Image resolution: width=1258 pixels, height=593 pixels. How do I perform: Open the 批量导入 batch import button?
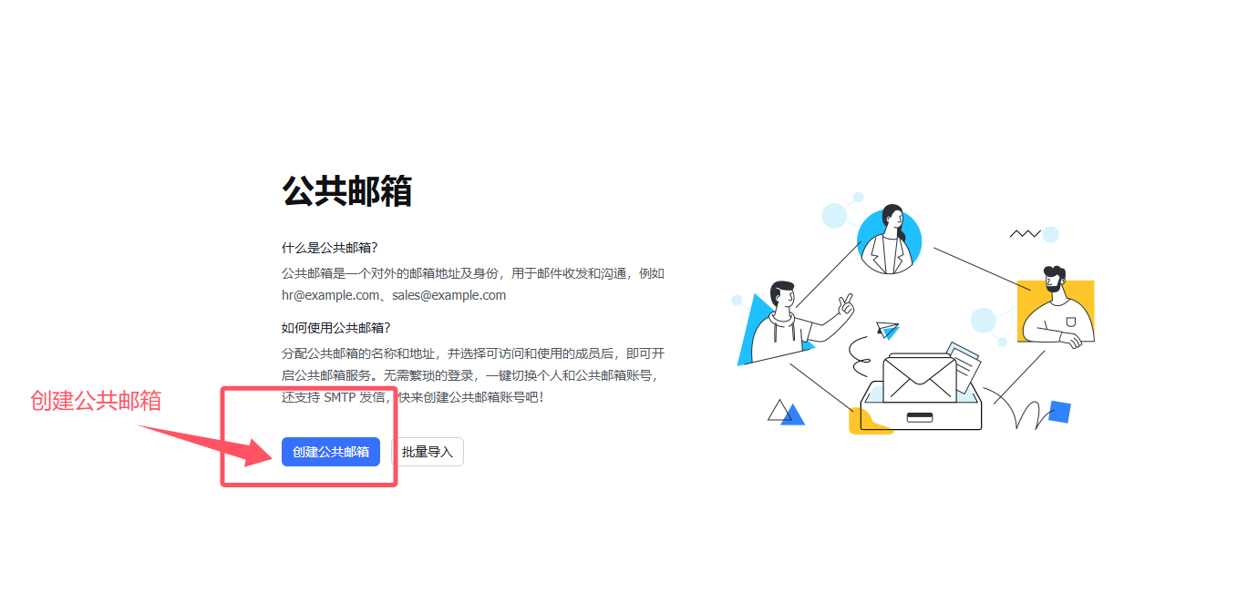coord(428,452)
